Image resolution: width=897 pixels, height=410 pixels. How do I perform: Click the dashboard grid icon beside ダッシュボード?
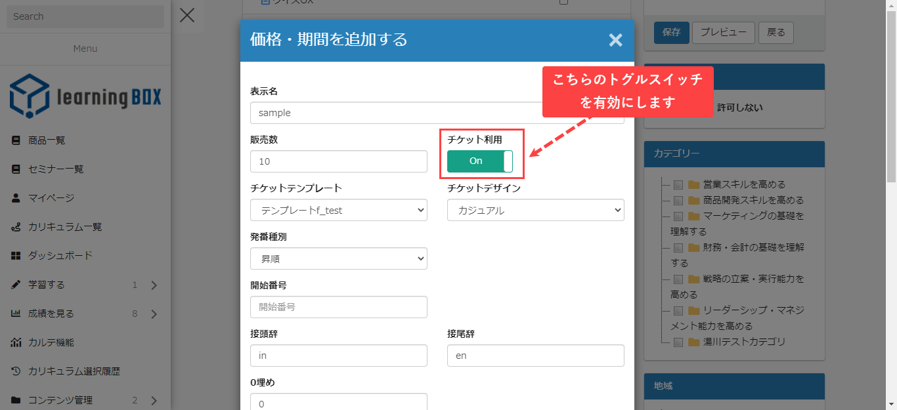16,256
